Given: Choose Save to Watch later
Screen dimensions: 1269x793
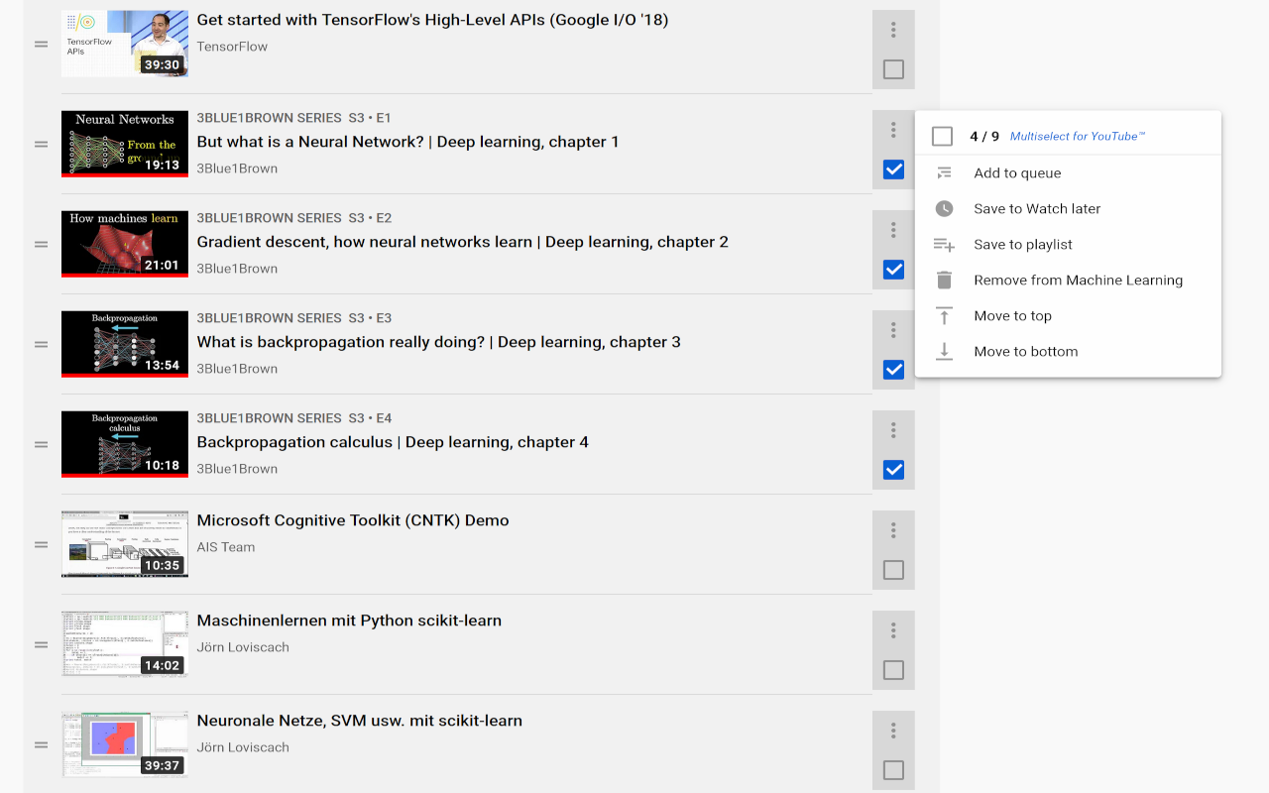Looking at the screenshot, I should click(x=1068, y=208).
